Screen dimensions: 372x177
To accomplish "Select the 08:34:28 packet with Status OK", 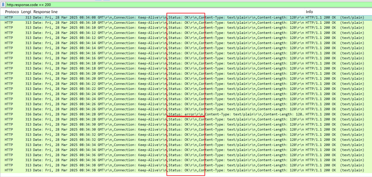I will point(103,119).
